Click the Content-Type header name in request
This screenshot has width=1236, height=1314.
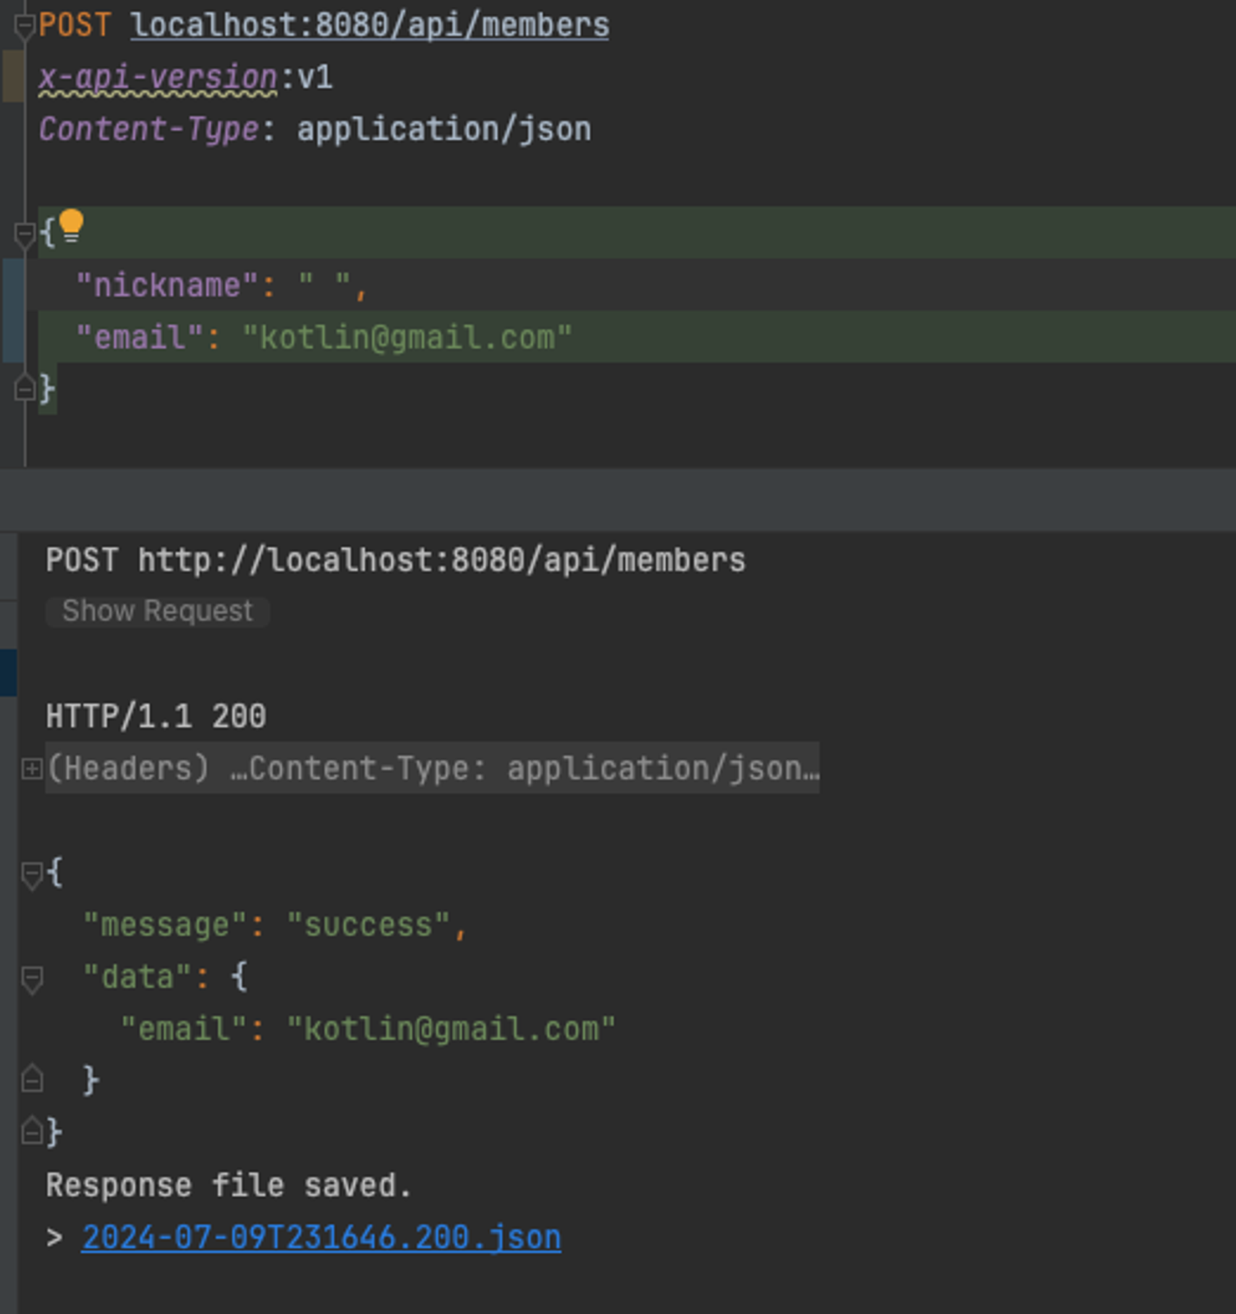coord(149,130)
